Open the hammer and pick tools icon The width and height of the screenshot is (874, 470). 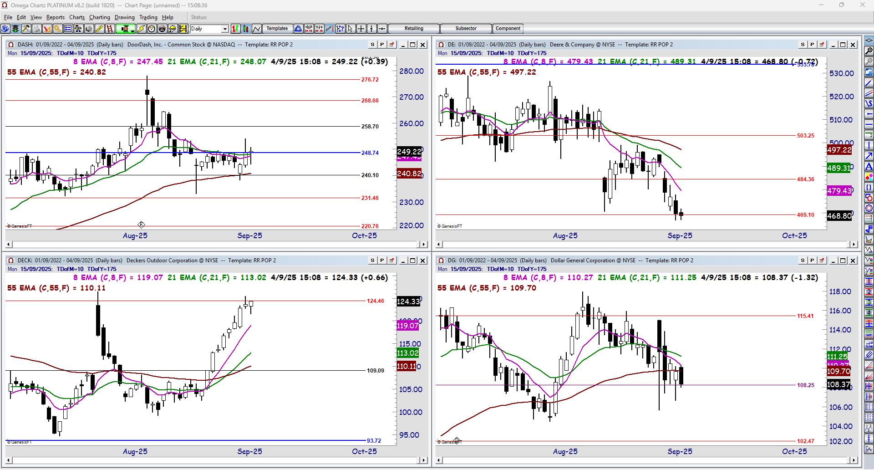coord(26,29)
